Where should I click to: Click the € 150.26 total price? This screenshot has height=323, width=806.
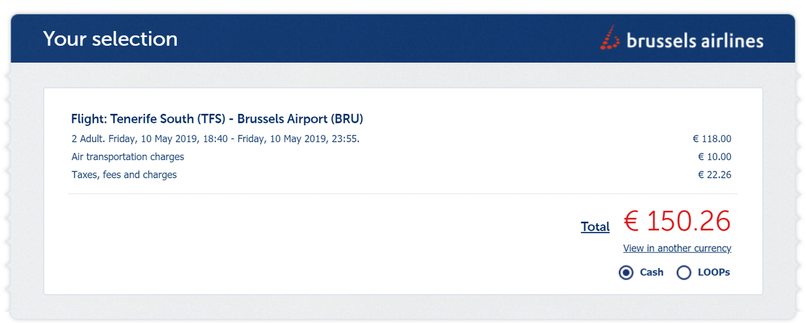(677, 221)
